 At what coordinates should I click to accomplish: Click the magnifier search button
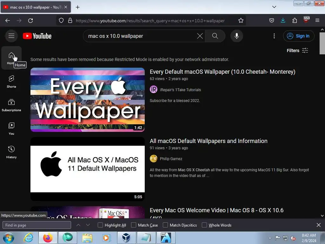215,36
